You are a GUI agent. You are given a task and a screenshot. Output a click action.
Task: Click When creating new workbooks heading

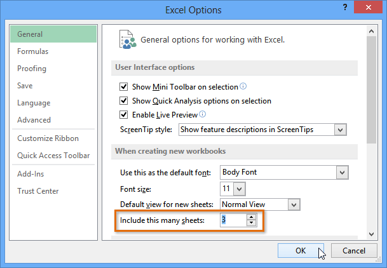click(x=170, y=151)
